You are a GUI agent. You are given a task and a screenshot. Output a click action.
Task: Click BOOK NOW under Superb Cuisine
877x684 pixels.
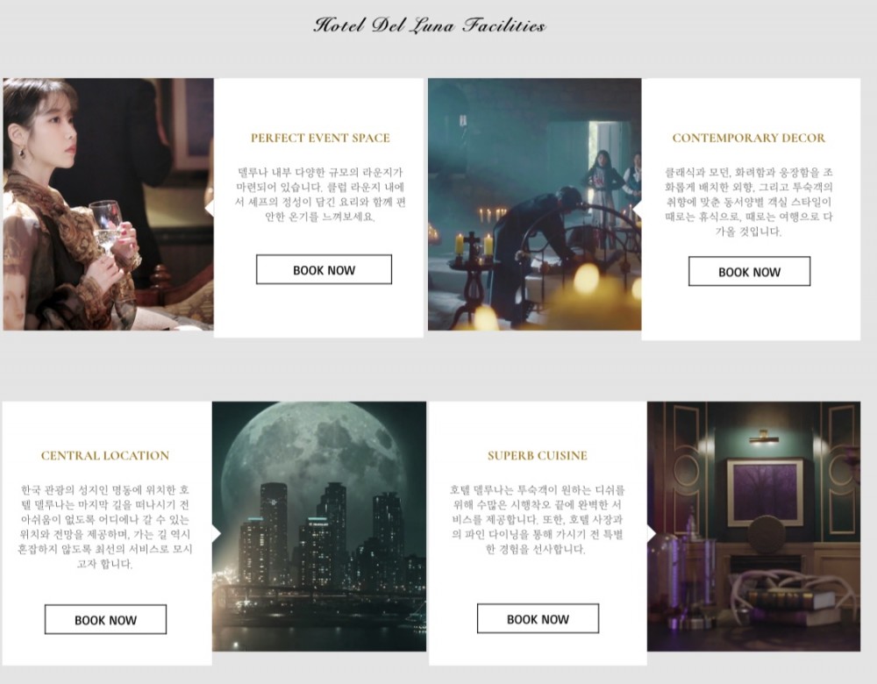pyautogui.click(x=538, y=618)
